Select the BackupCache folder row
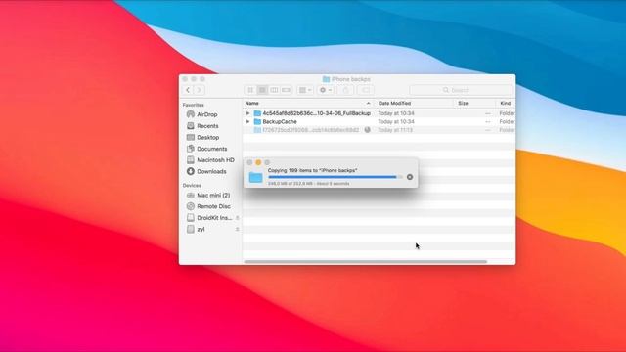 click(379, 121)
